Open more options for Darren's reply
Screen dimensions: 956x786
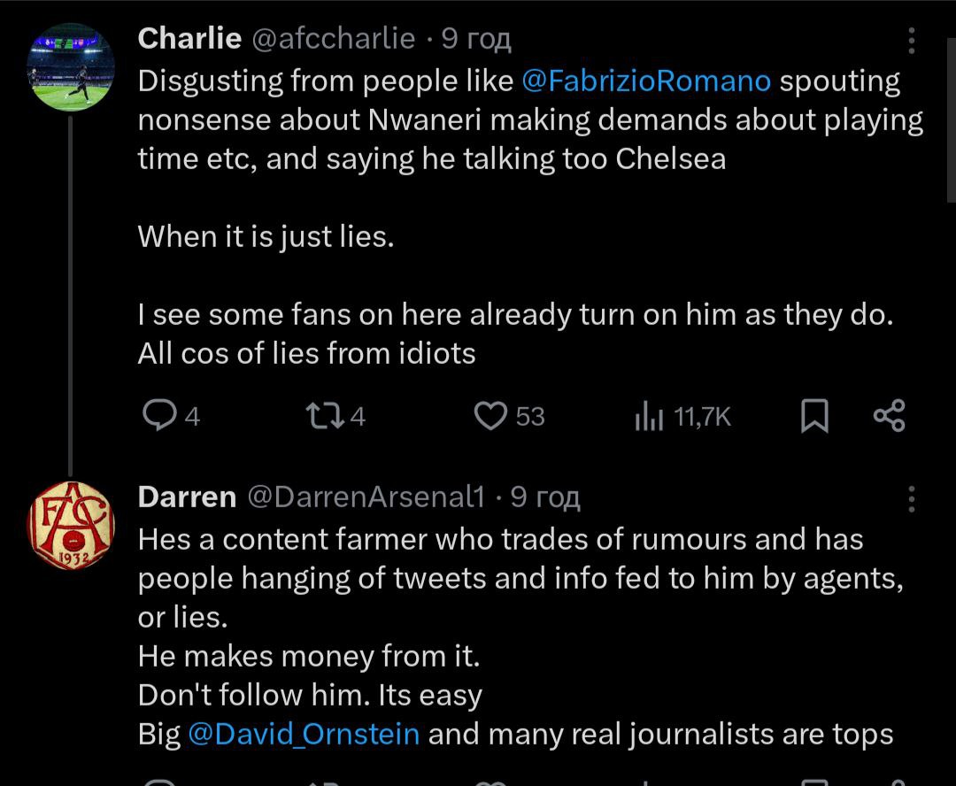[x=913, y=499]
